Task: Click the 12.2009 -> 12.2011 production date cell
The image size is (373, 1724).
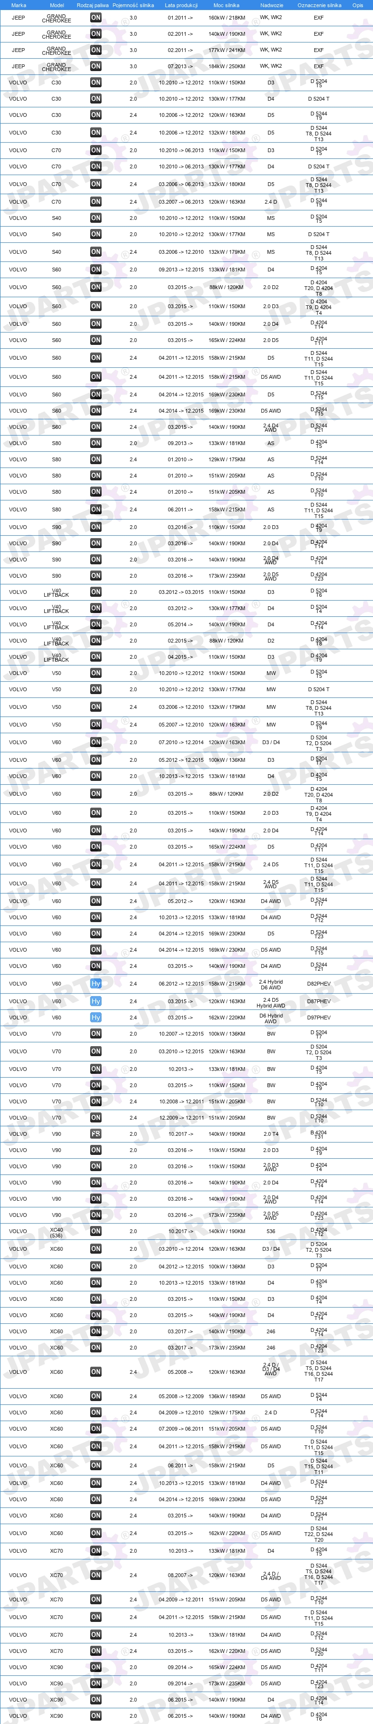Action: [181, 1118]
